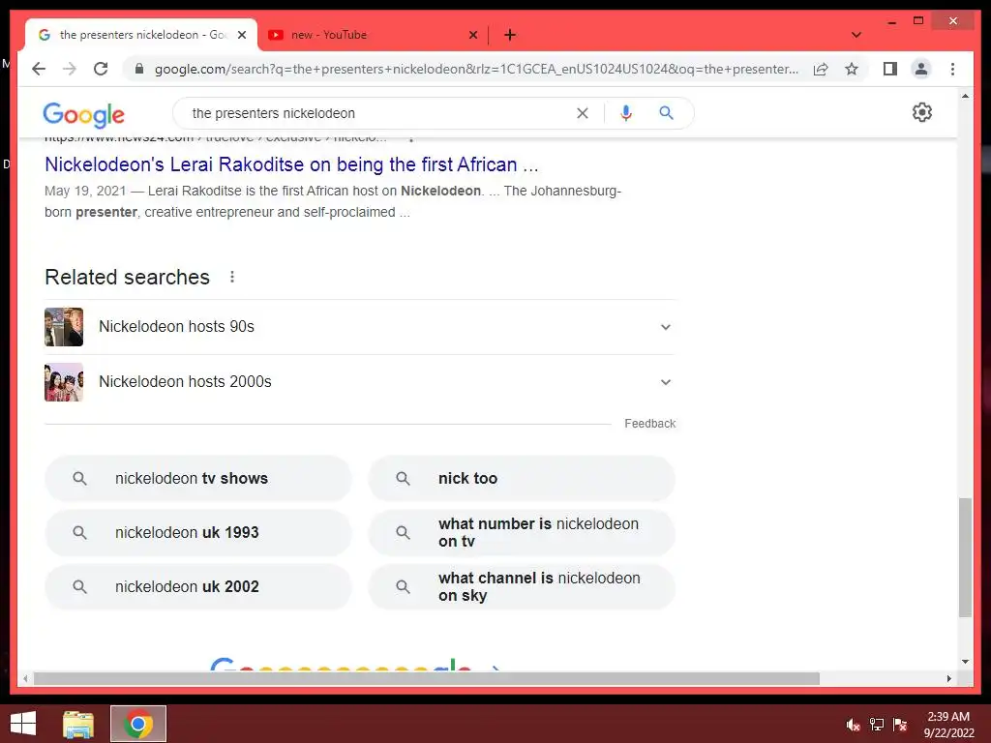Expand Nickelodeon hosts 90s chevron
This screenshot has height=743, width=991.
tap(665, 327)
